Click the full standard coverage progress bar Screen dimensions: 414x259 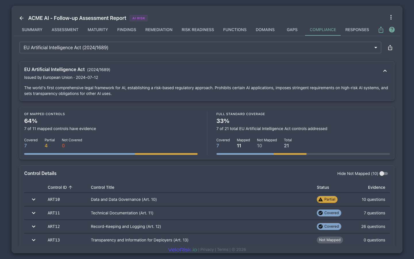pos(303,154)
